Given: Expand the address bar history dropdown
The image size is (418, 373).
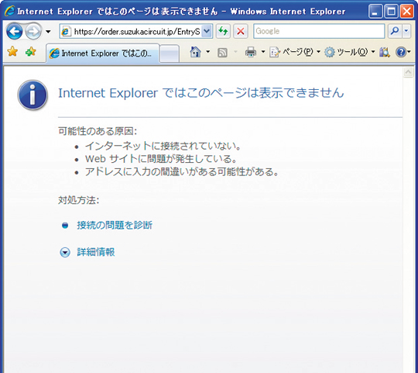Looking at the screenshot, I should (x=207, y=32).
